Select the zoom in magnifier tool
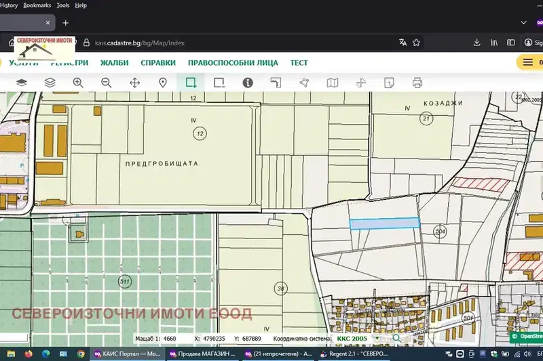This screenshot has height=361, width=543. pyautogui.click(x=78, y=83)
